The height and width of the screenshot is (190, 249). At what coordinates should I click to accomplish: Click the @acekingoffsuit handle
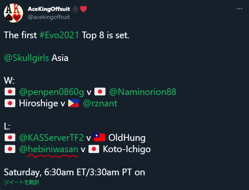pyautogui.click(x=49, y=17)
